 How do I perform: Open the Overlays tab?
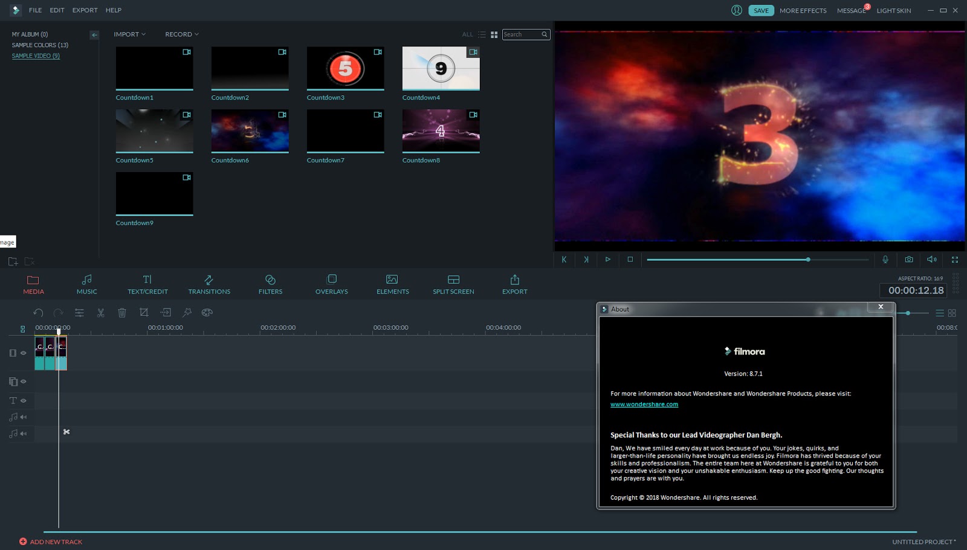332,284
